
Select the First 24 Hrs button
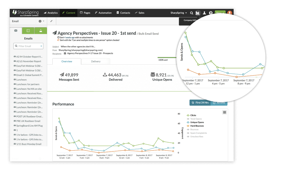200,103
